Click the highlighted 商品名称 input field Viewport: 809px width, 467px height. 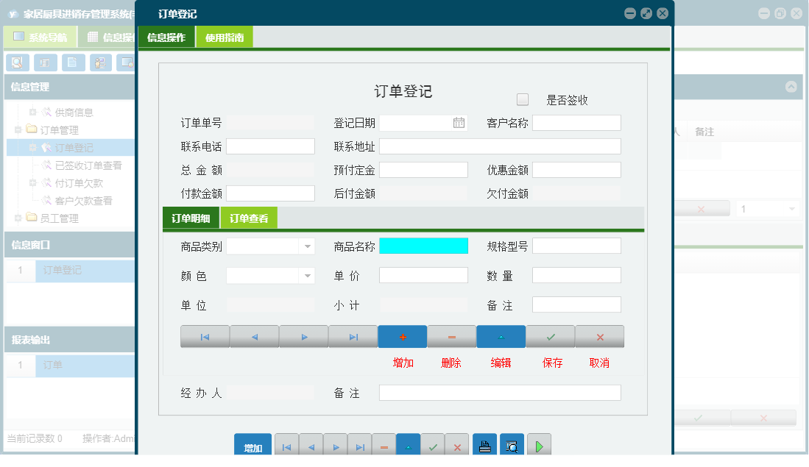423,246
